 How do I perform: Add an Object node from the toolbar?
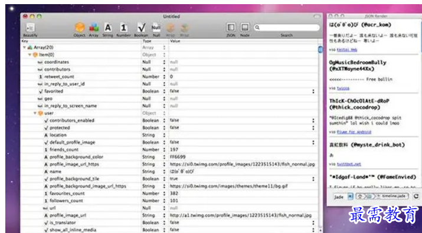(x=80, y=28)
